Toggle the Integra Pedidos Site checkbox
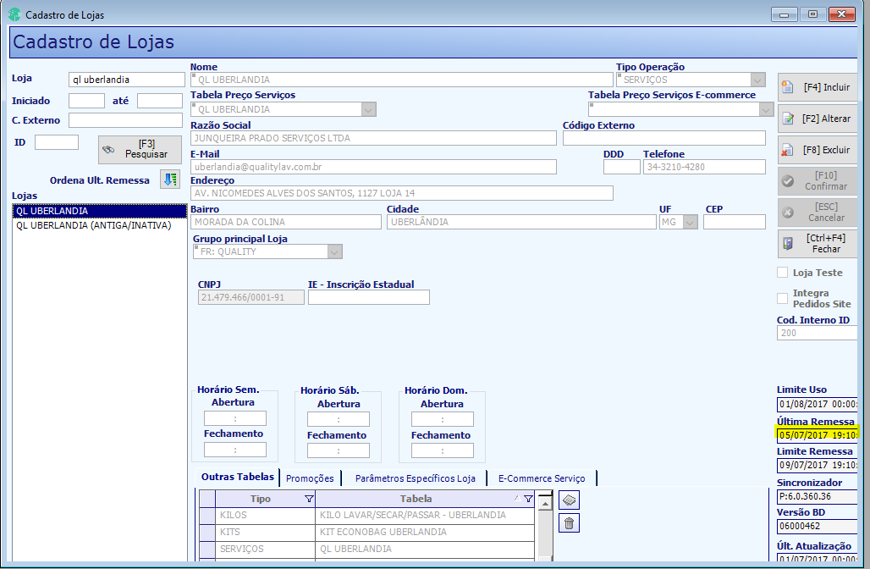 tap(782, 299)
